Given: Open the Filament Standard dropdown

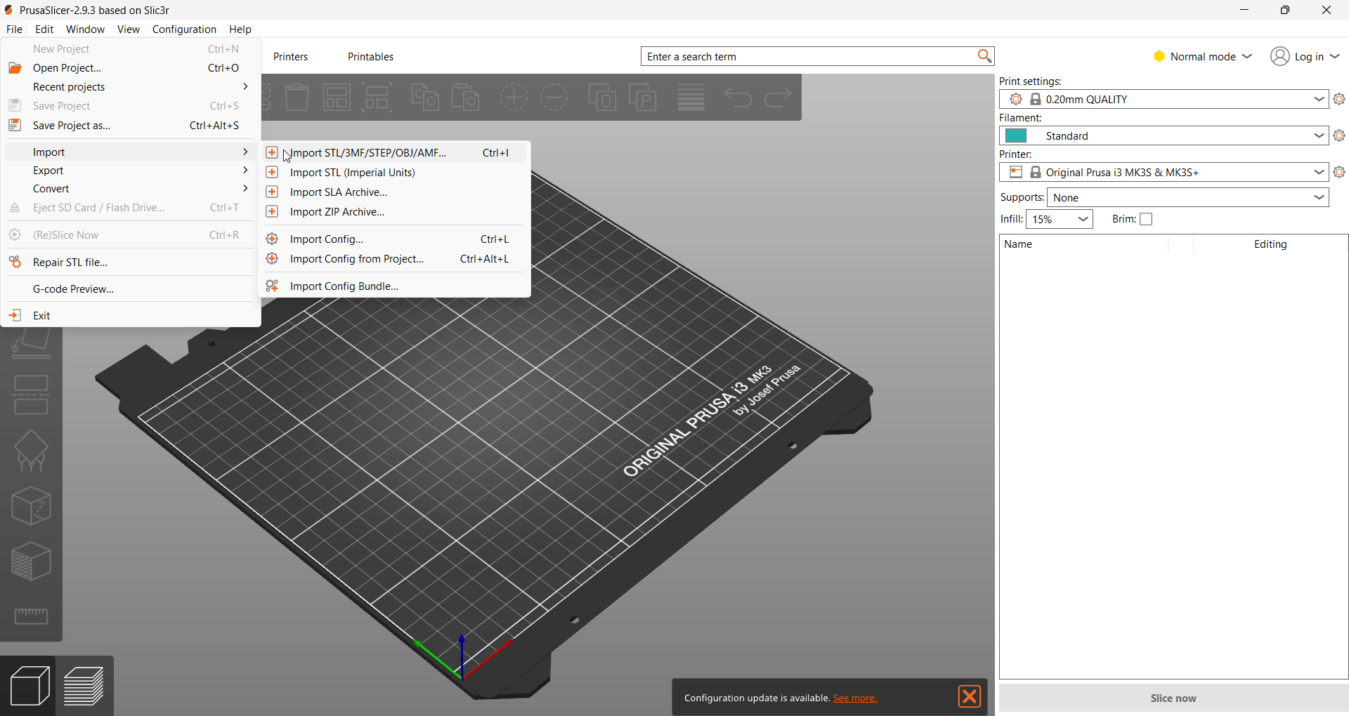Looking at the screenshot, I should pyautogui.click(x=1164, y=136).
